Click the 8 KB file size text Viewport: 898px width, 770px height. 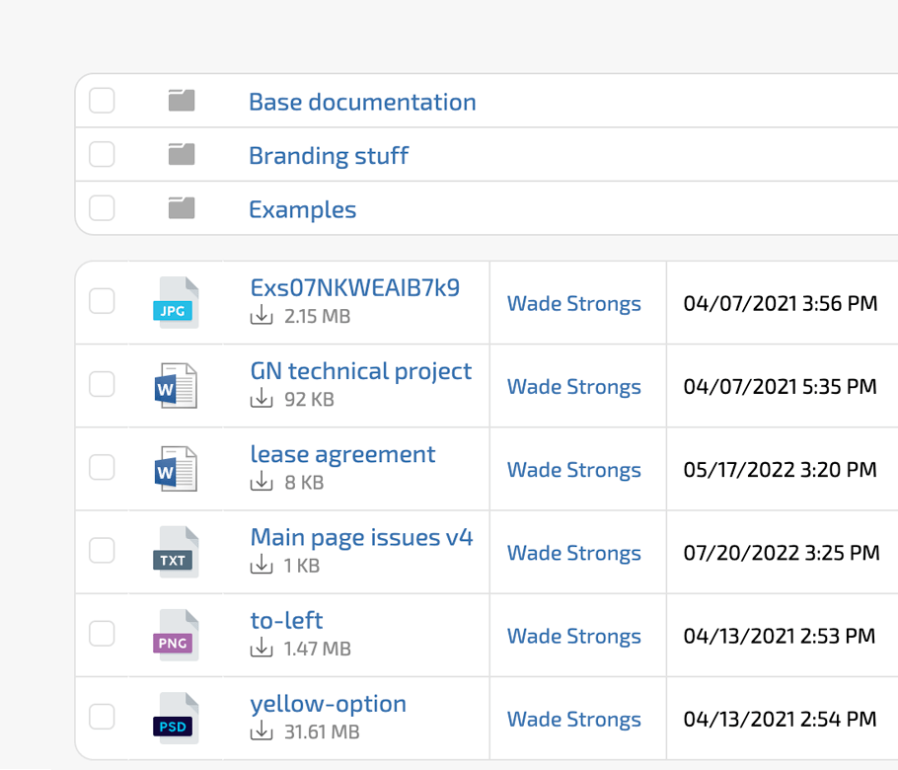click(304, 483)
